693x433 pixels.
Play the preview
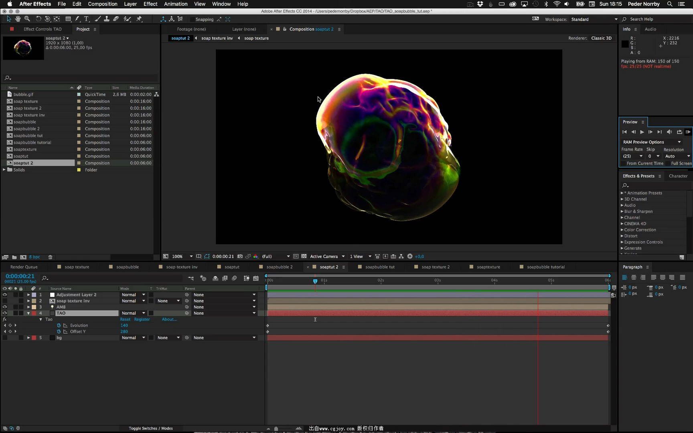pyautogui.click(x=642, y=132)
